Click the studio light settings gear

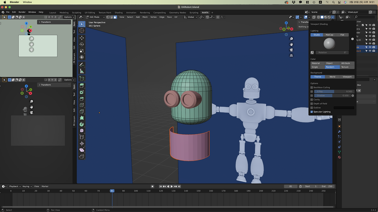352,39
